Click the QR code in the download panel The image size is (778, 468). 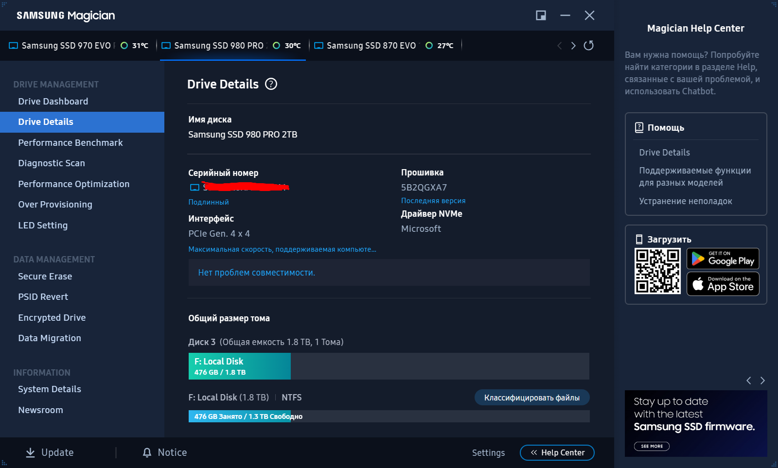[x=657, y=271]
